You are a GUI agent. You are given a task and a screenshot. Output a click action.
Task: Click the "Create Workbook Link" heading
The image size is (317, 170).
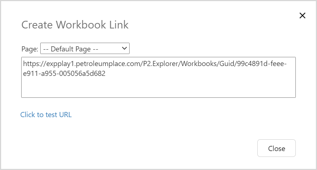75,25
